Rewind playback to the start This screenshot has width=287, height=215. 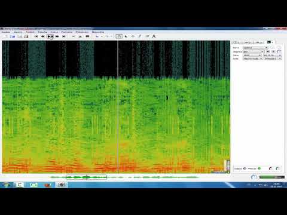pos(36,36)
